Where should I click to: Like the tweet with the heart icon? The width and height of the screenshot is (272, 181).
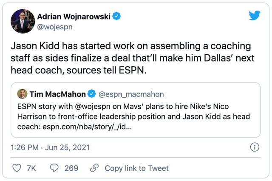(17, 168)
